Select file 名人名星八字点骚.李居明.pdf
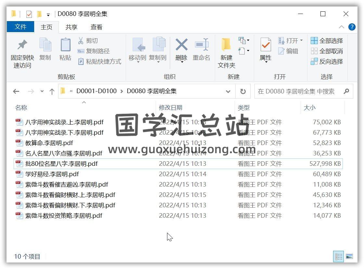Image resolution: width=364 pixels, height=269 pixels. 64,153
